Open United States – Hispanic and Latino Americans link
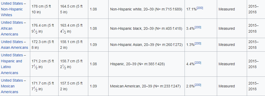Screen dimensions: 265x96 (13, 64)
